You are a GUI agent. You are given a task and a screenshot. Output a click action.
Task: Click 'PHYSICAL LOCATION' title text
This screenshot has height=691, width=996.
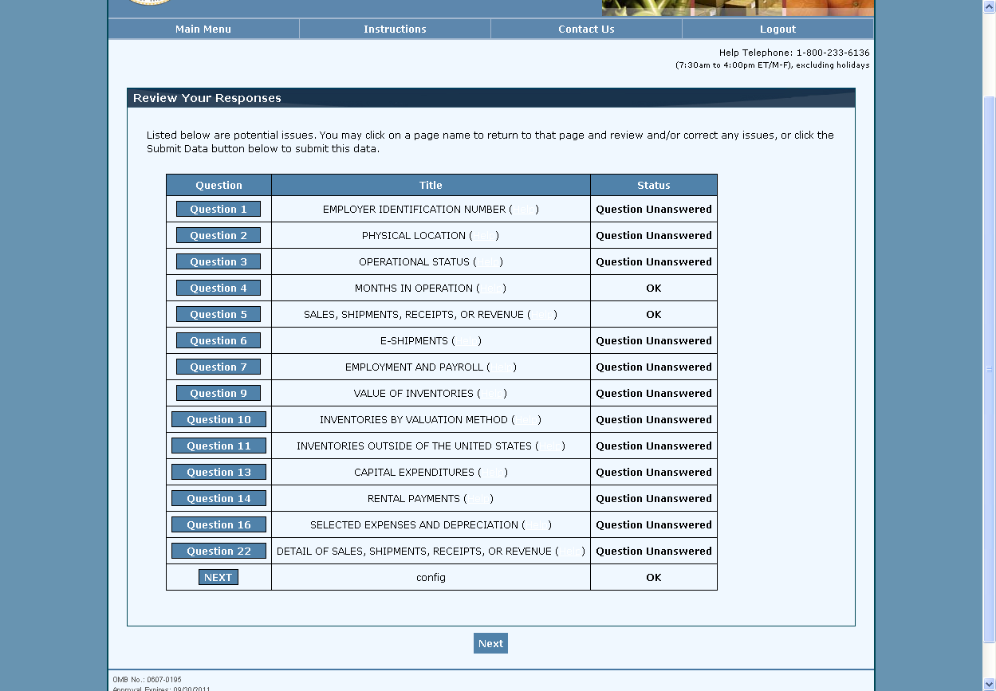pos(414,235)
